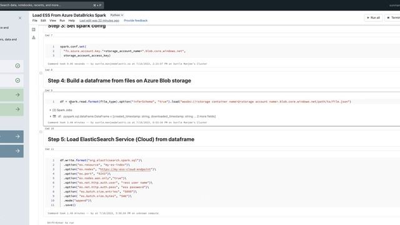This screenshot has width=400, height=225.
Task: Click the table icon next to df schema output
Action: pyautogui.click(x=54, y=116)
